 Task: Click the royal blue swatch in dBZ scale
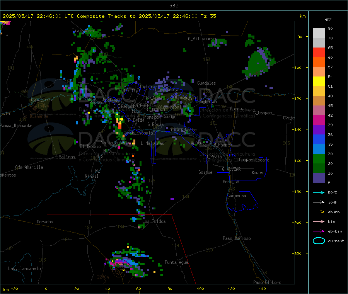[319, 139]
